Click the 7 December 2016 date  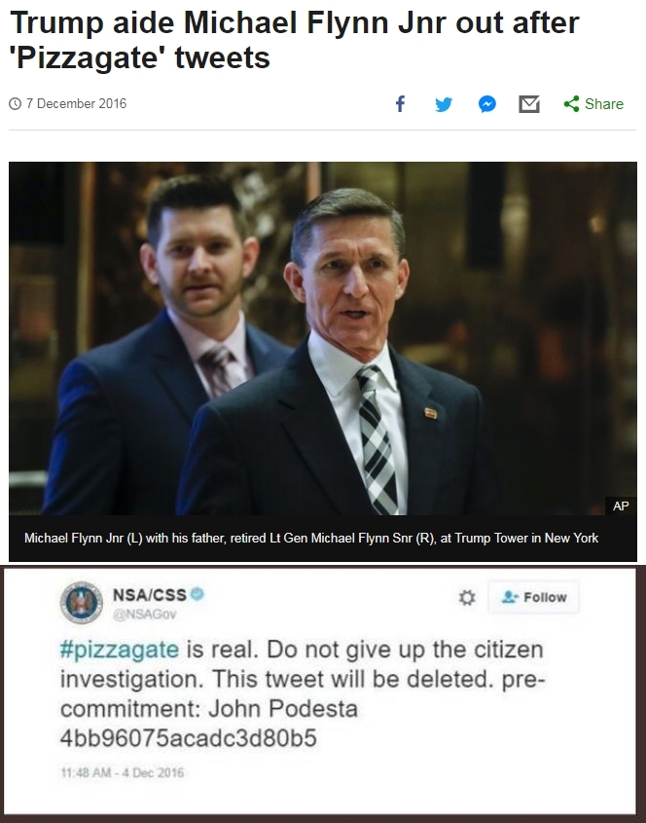(75, 104)
